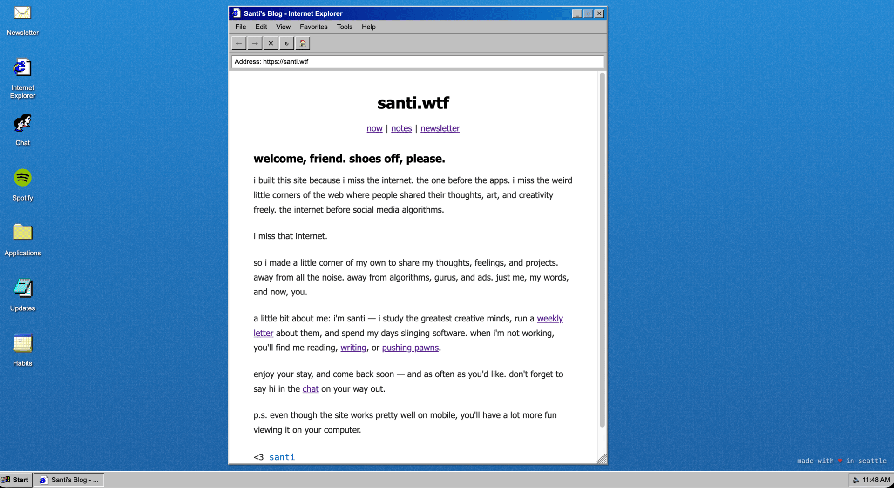Image resolution: width=894 pixels, height=488 pixels.
Task: Select the Santi's Blog taskbar button
Action: [69, 480]
